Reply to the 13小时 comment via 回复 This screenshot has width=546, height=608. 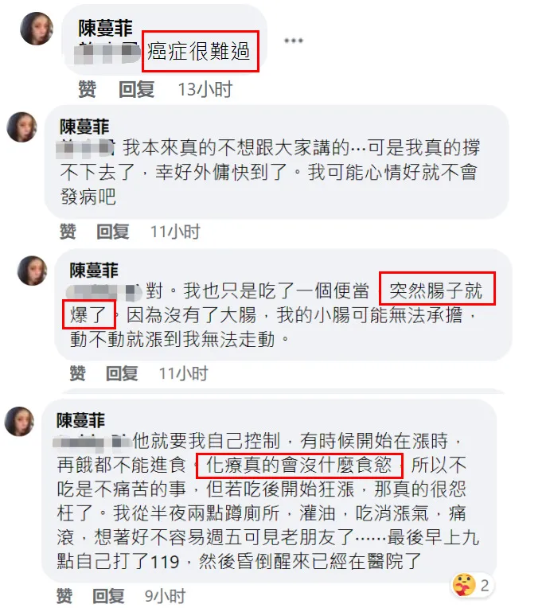coord(137,89)
